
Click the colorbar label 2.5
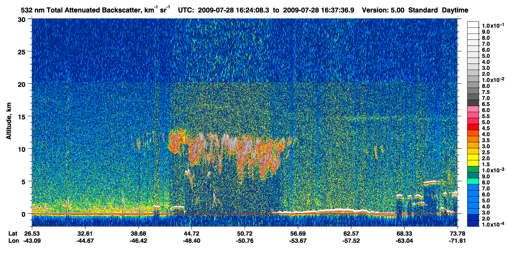coord(485,152)
